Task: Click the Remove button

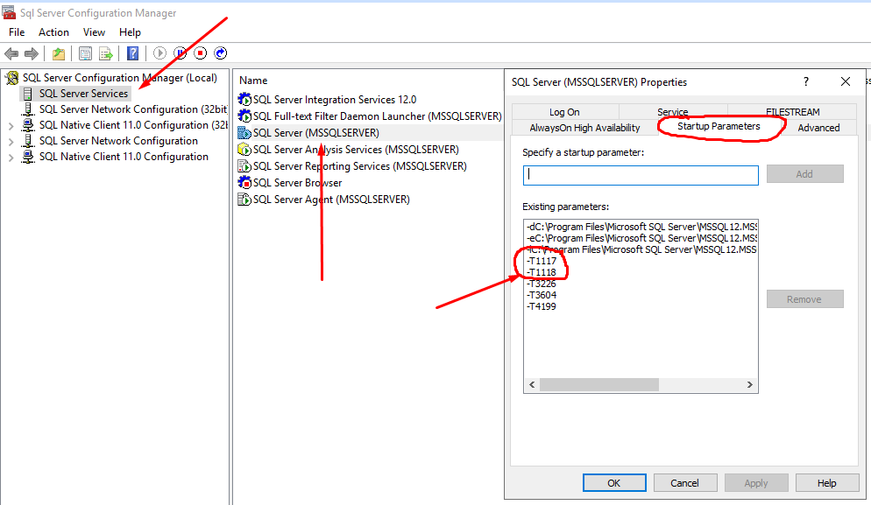Action: coord(805,299)
